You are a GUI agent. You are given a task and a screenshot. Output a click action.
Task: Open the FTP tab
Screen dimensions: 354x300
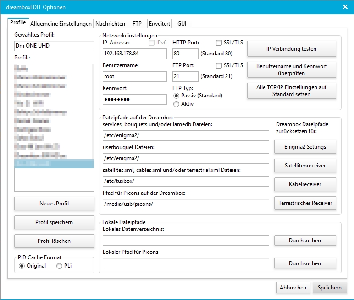137,23
